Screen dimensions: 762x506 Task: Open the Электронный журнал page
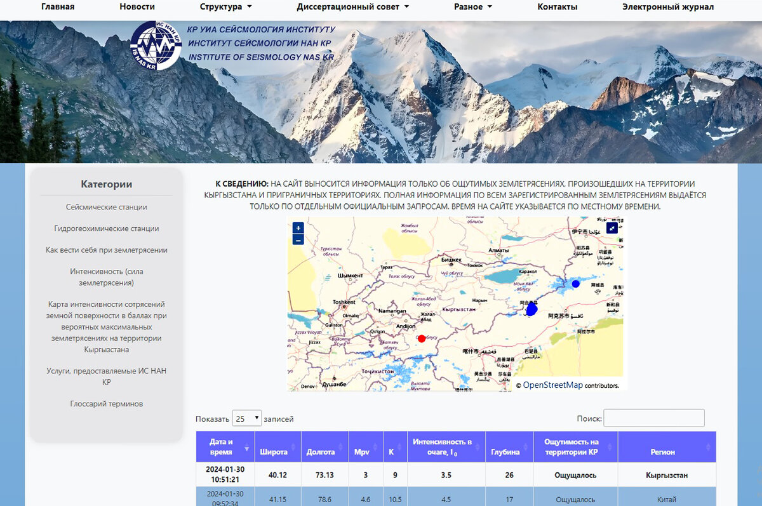(x=668, y=7)
